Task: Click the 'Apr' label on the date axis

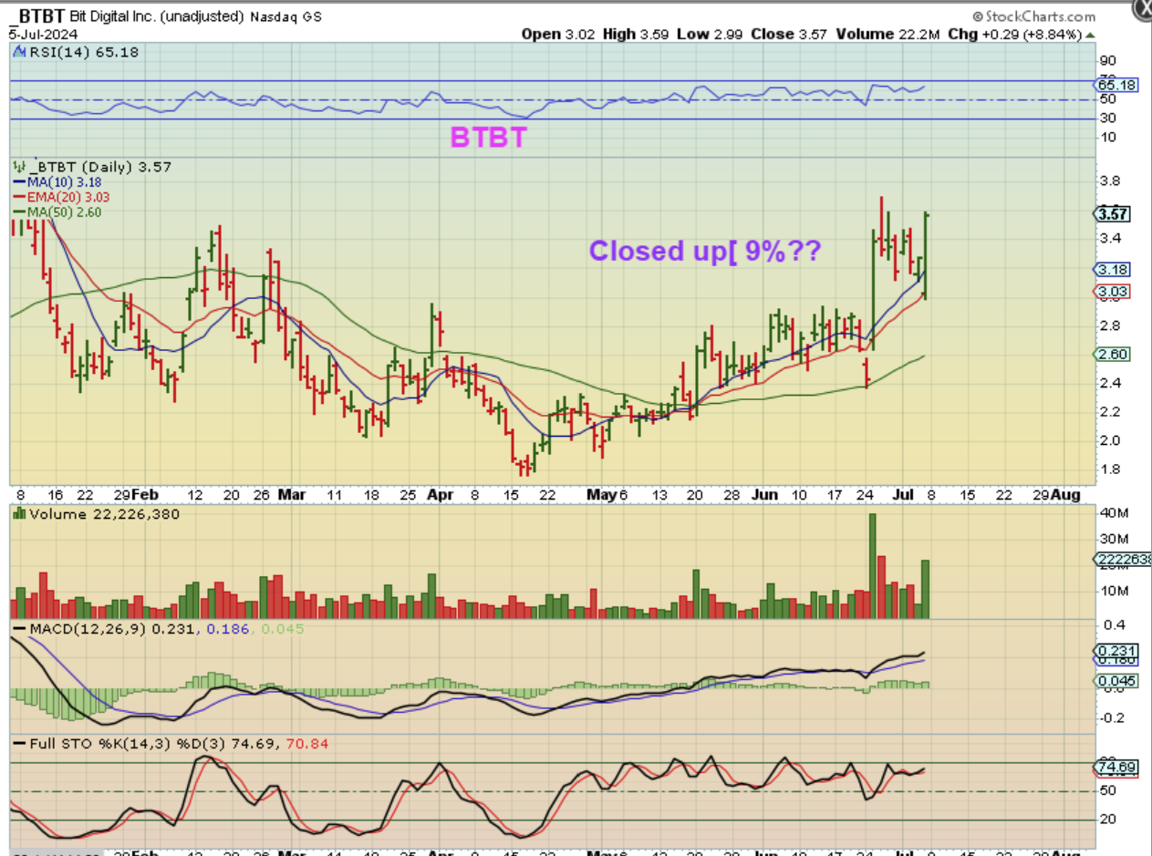Action: pos(439,494)
